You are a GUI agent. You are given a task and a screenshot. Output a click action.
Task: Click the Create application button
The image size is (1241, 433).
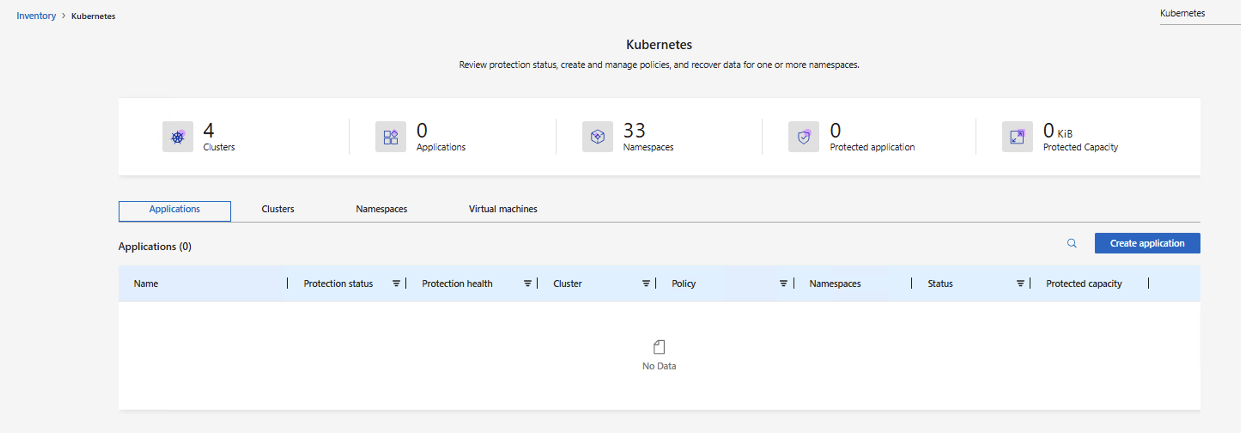tap(1147, 243)
